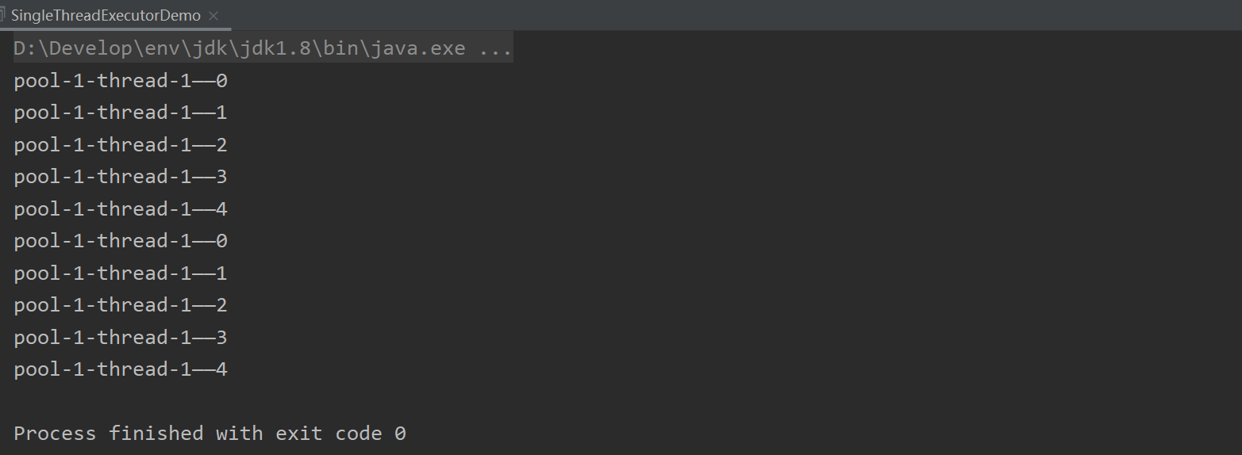1242x455 pixels.
Task: Select last pool-1-thread-1——4 output line
Action: 121,369
